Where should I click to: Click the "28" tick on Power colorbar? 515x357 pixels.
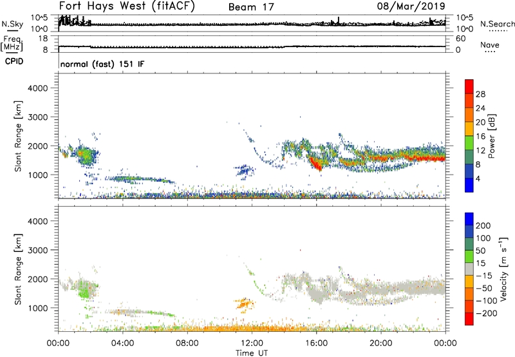480,94
